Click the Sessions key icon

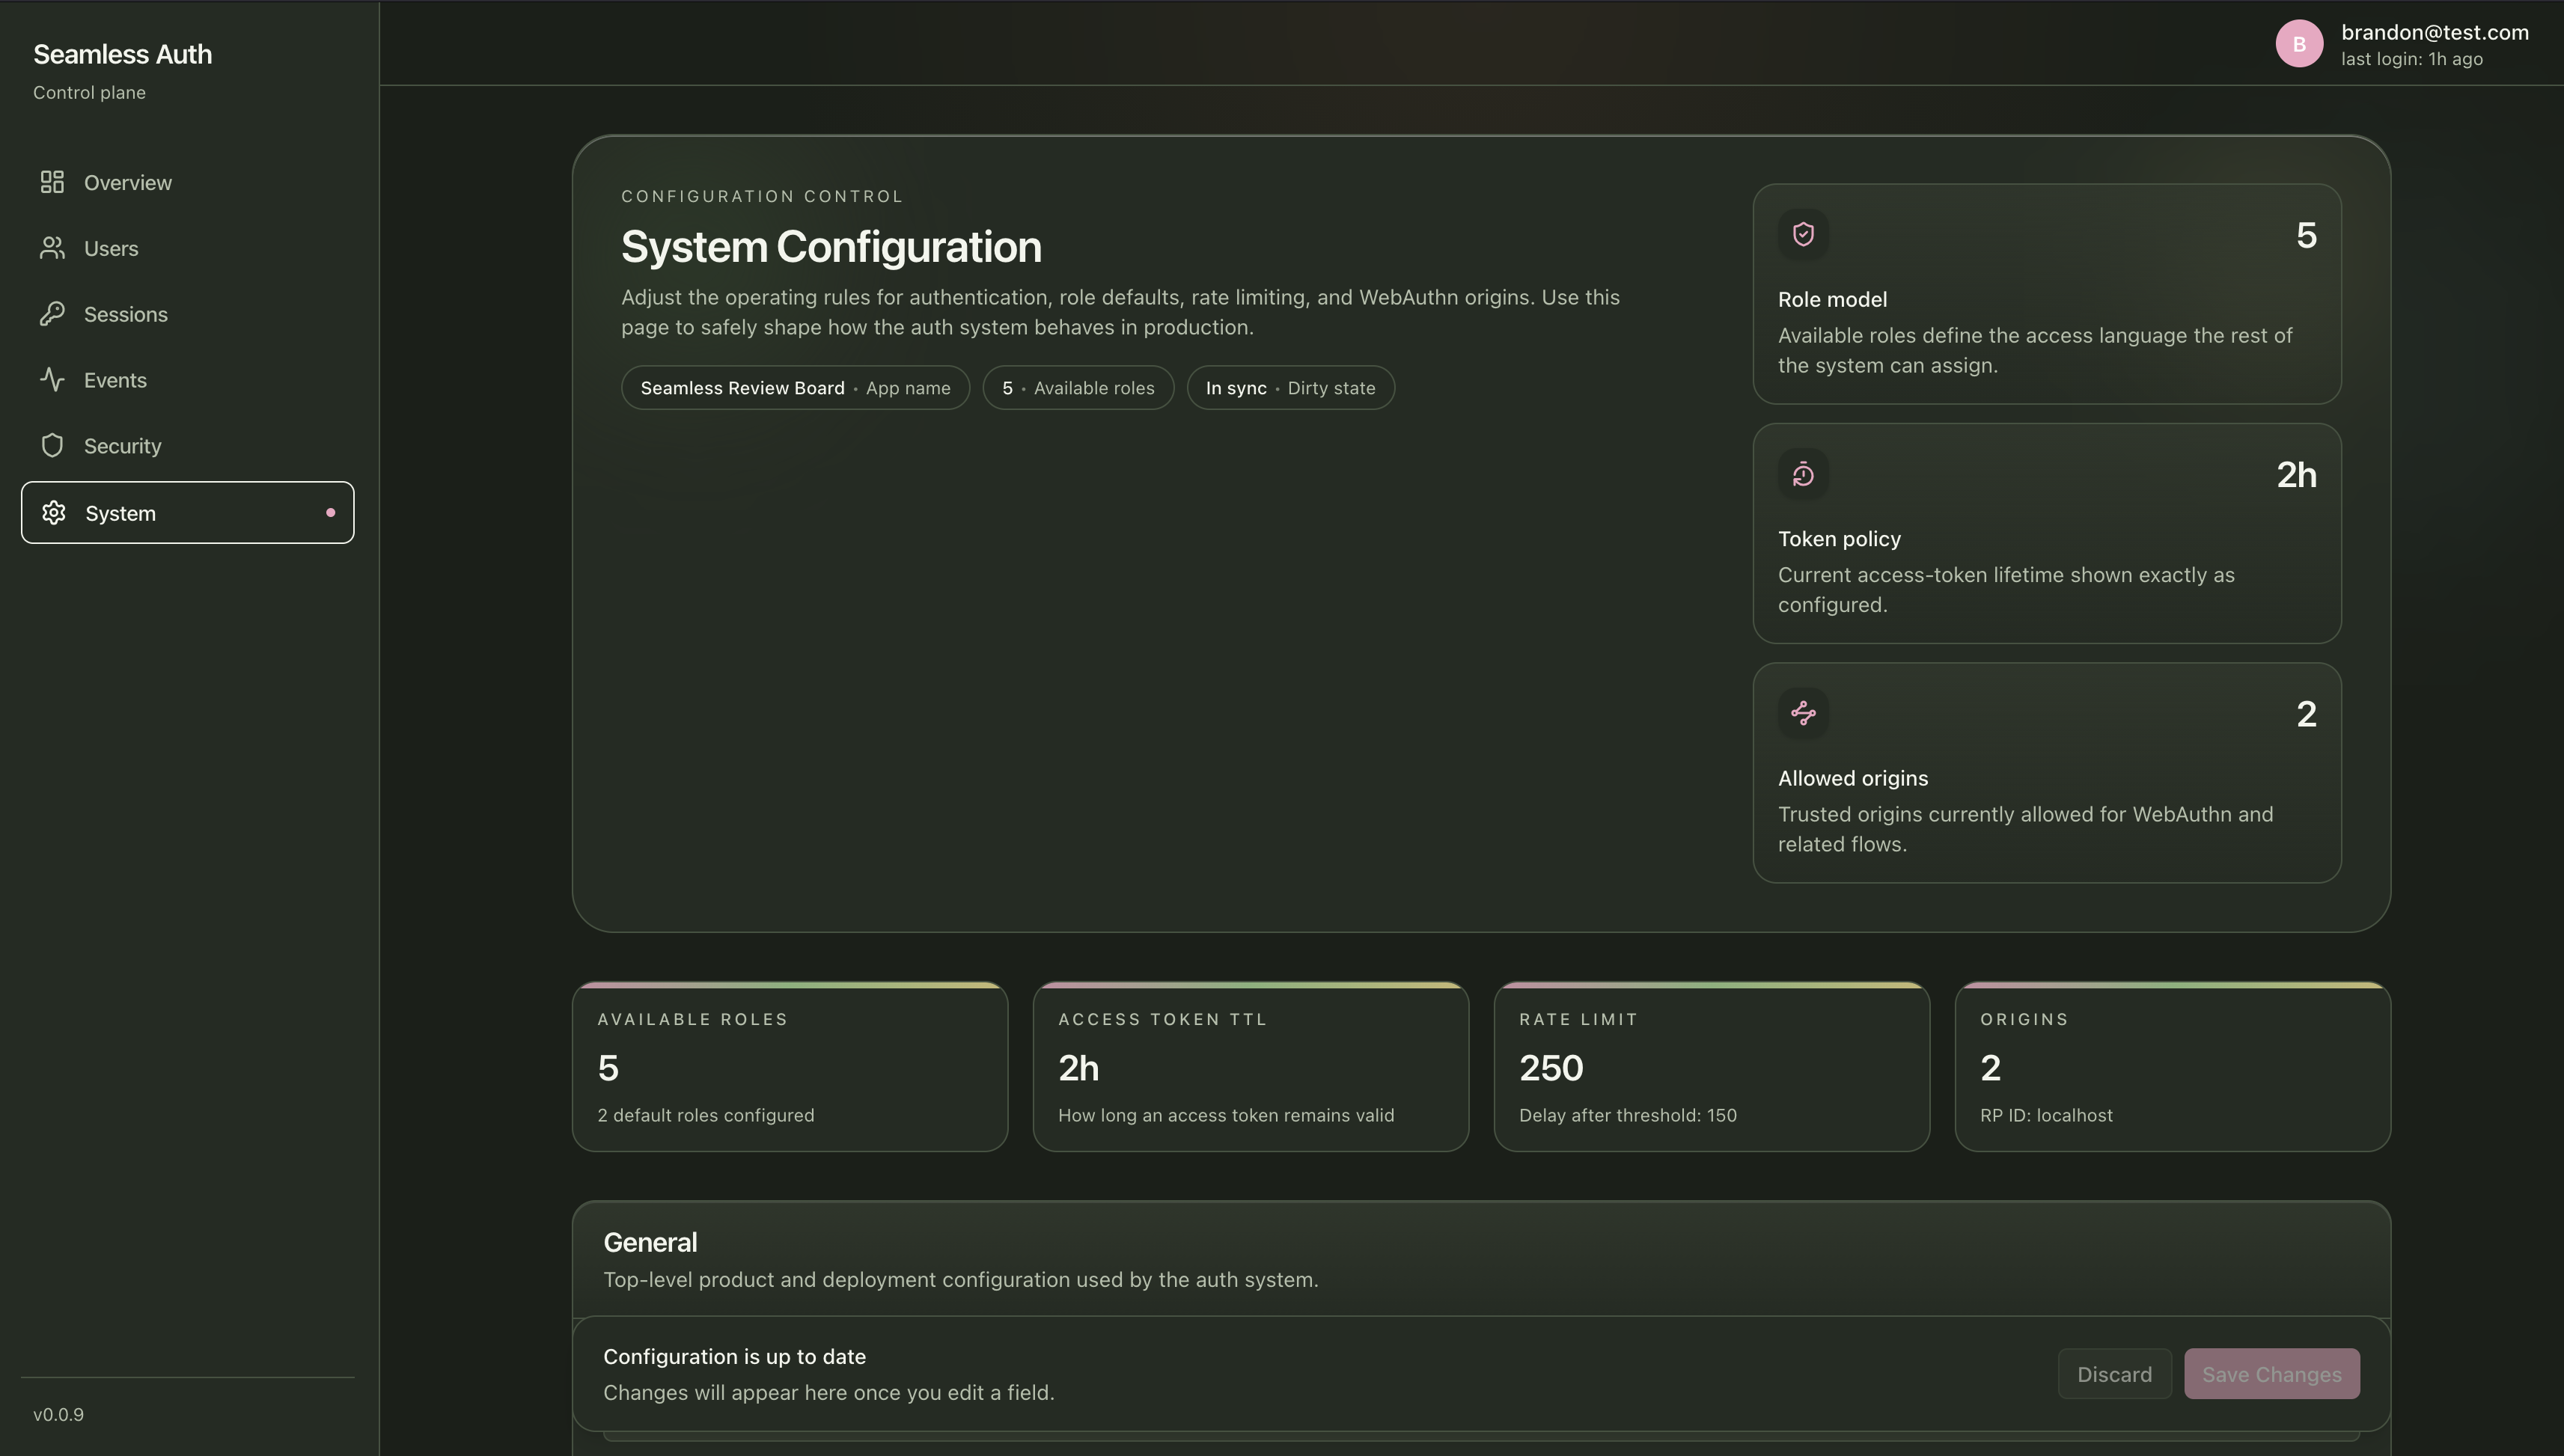pyautogui.click(x=52, y=314)
